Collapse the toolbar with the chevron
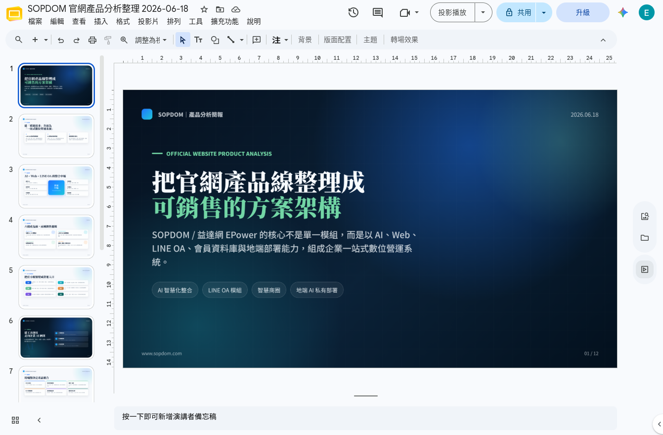This screenshot has width=663, height=435. click(603, 40)
